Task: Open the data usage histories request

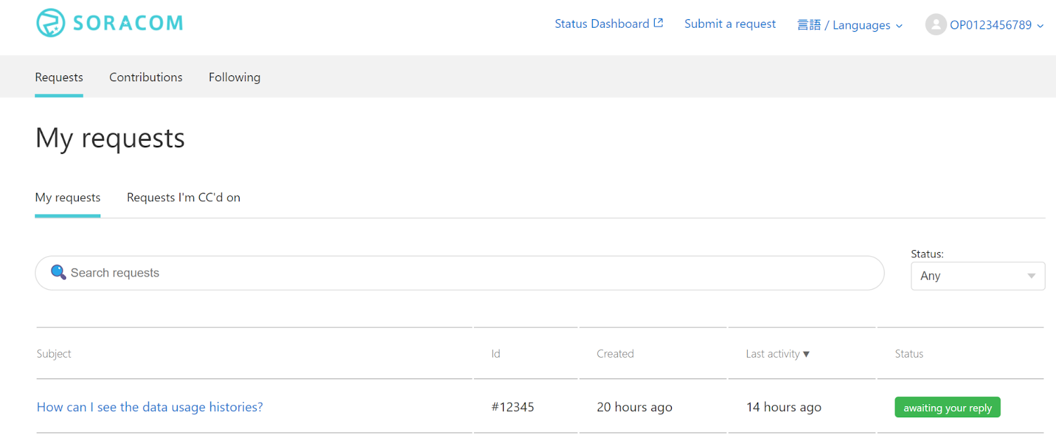Action: click(150, 407)
